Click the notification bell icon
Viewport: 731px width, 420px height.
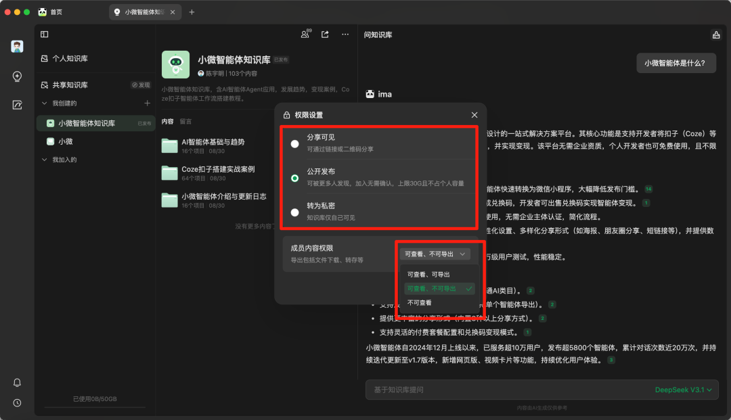tap(17, 383)
